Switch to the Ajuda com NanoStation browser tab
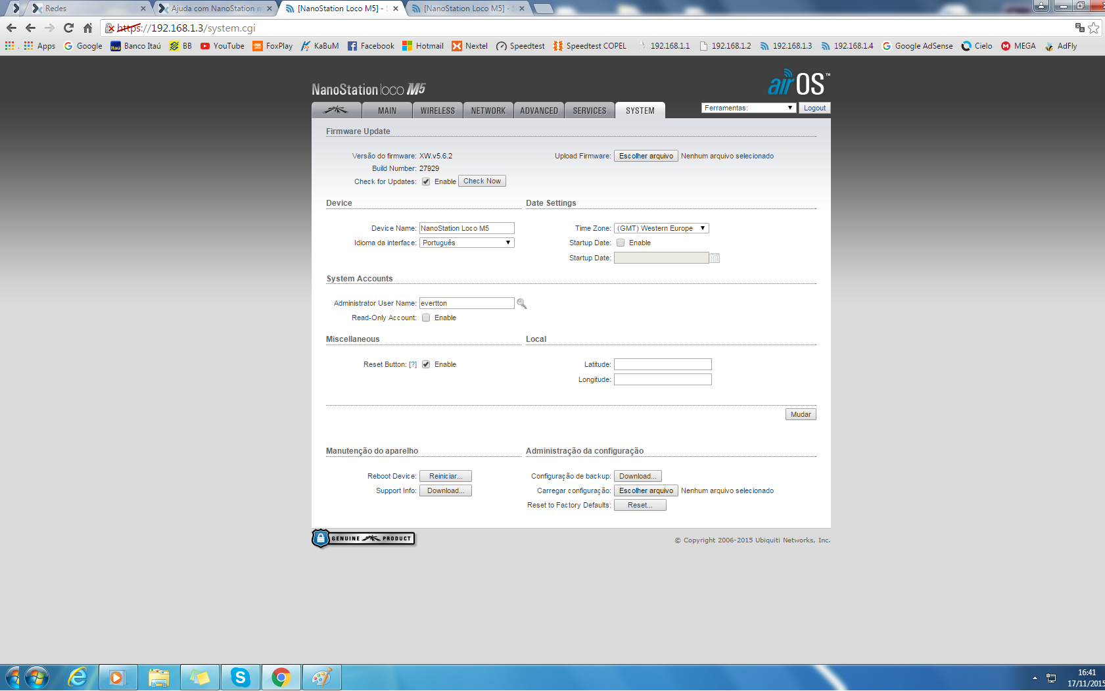The width and height of the screenshot is (1105, 691). [x=215, y=9]
